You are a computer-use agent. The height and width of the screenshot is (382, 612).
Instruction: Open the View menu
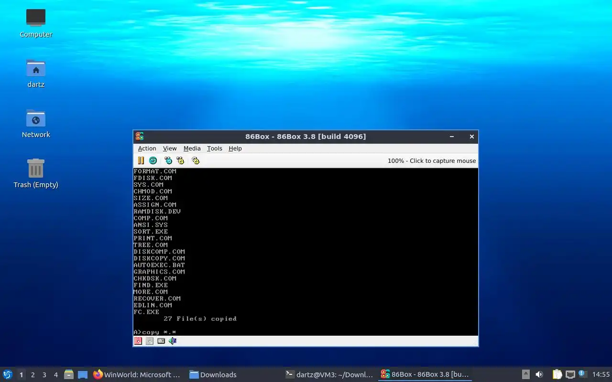170,149
